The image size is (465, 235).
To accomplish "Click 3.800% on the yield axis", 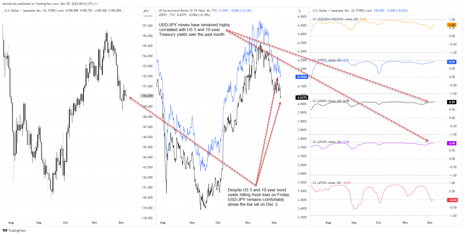I will (302, 139).
